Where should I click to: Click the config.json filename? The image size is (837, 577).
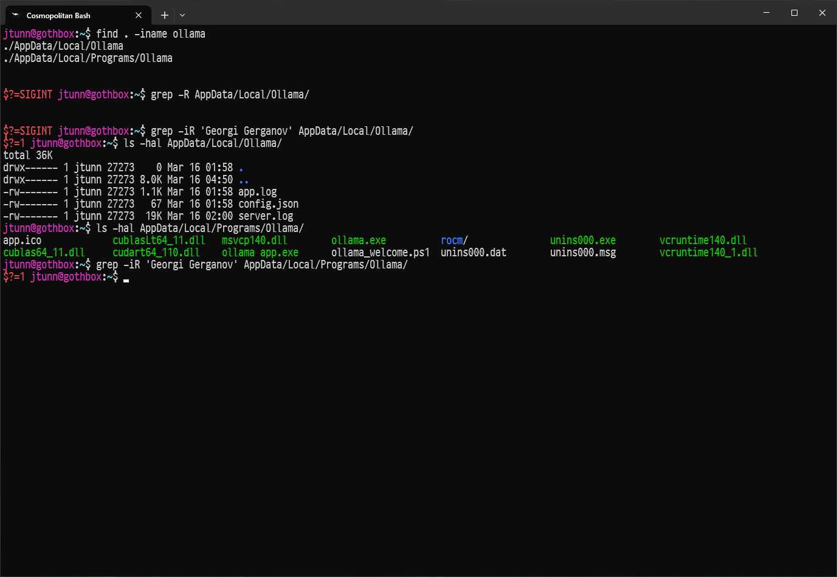point(268,204)
